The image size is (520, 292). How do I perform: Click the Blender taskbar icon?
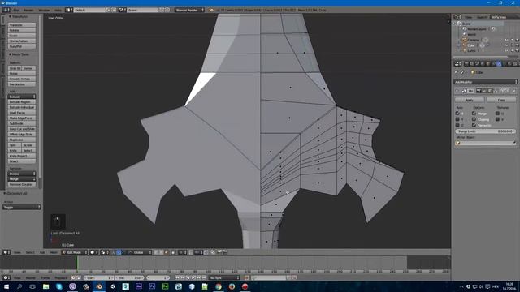click(x=99, y=286)
